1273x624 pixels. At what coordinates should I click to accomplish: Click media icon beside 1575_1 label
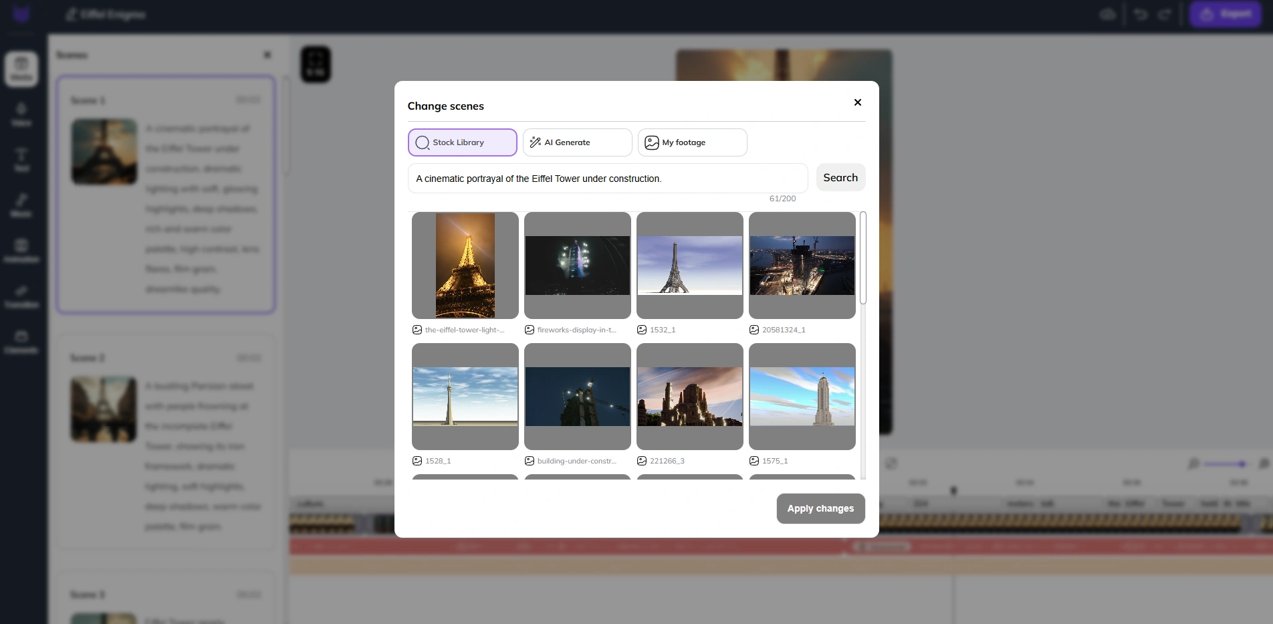coord(754,461)
